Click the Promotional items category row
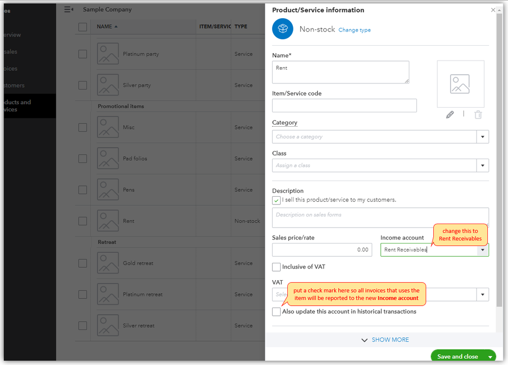Viewport: 508px width, 365px height. [x=121, y=106]
